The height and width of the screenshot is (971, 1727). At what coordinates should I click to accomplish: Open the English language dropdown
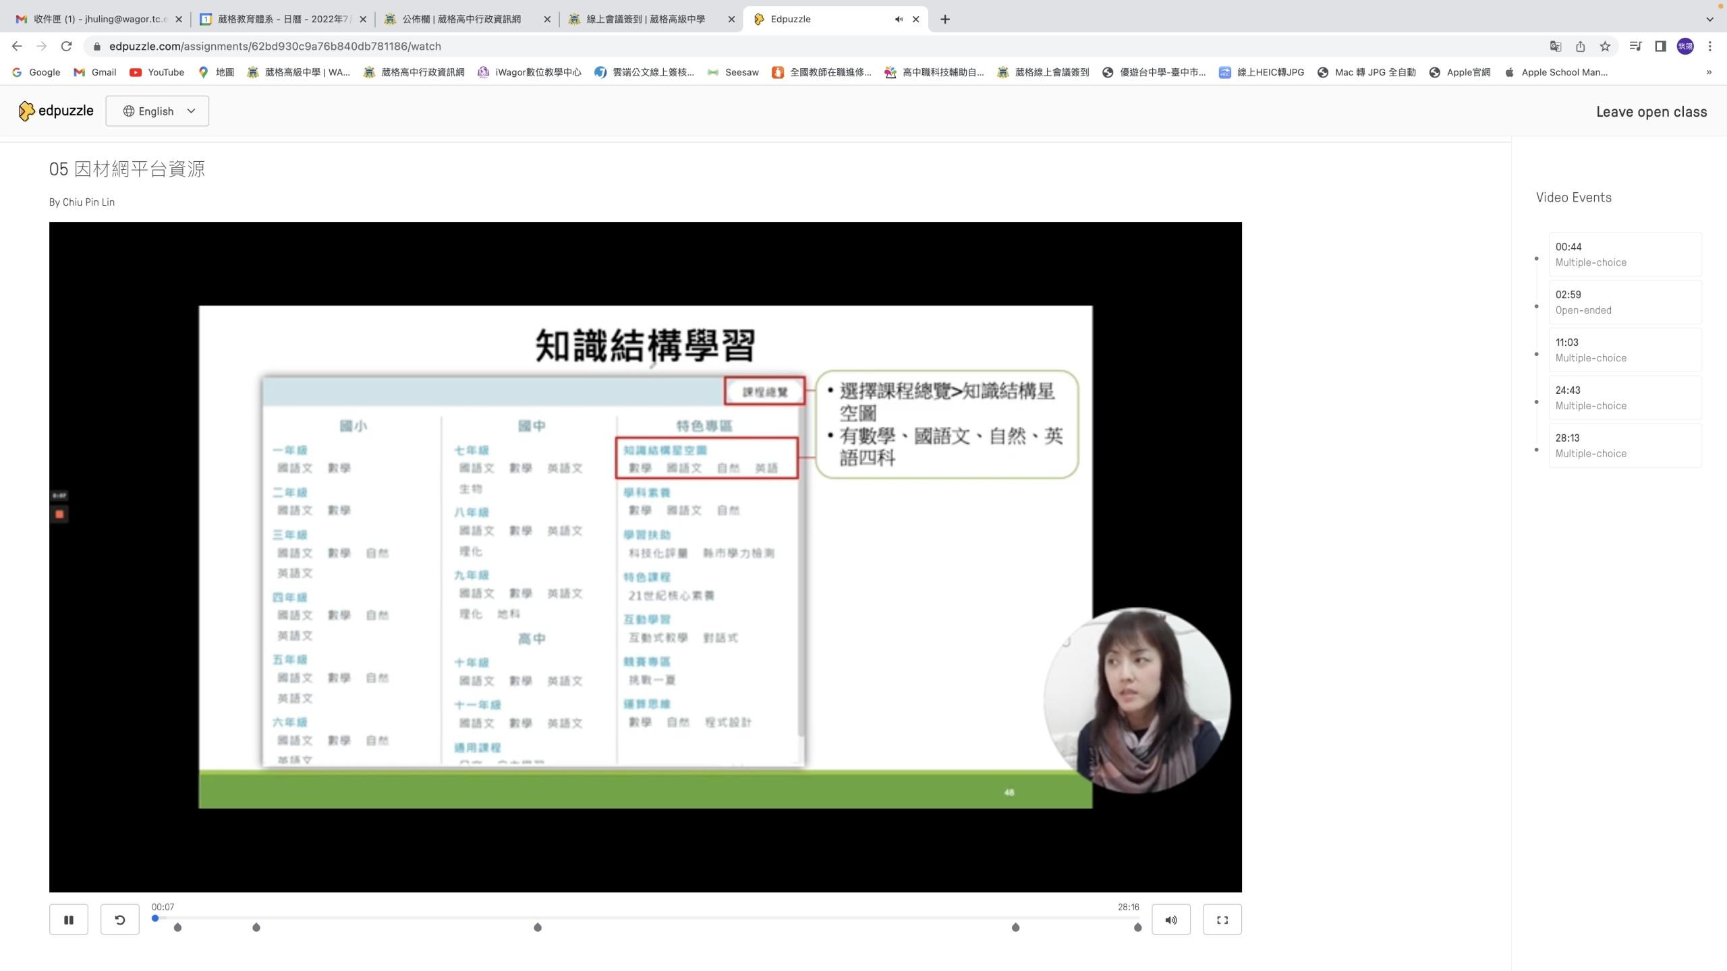click(x=157, y=111)
